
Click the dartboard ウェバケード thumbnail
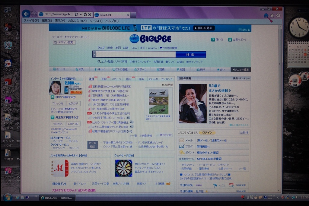[x=124, y=168]
